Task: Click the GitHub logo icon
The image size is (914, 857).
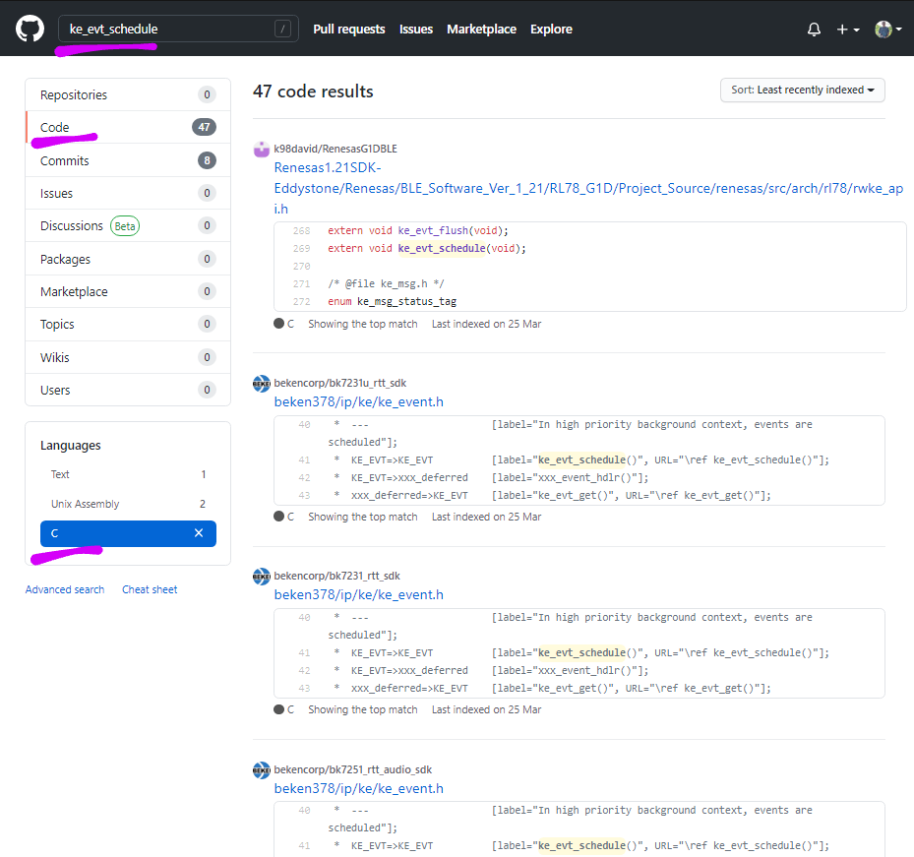Action: coord(30,29)
